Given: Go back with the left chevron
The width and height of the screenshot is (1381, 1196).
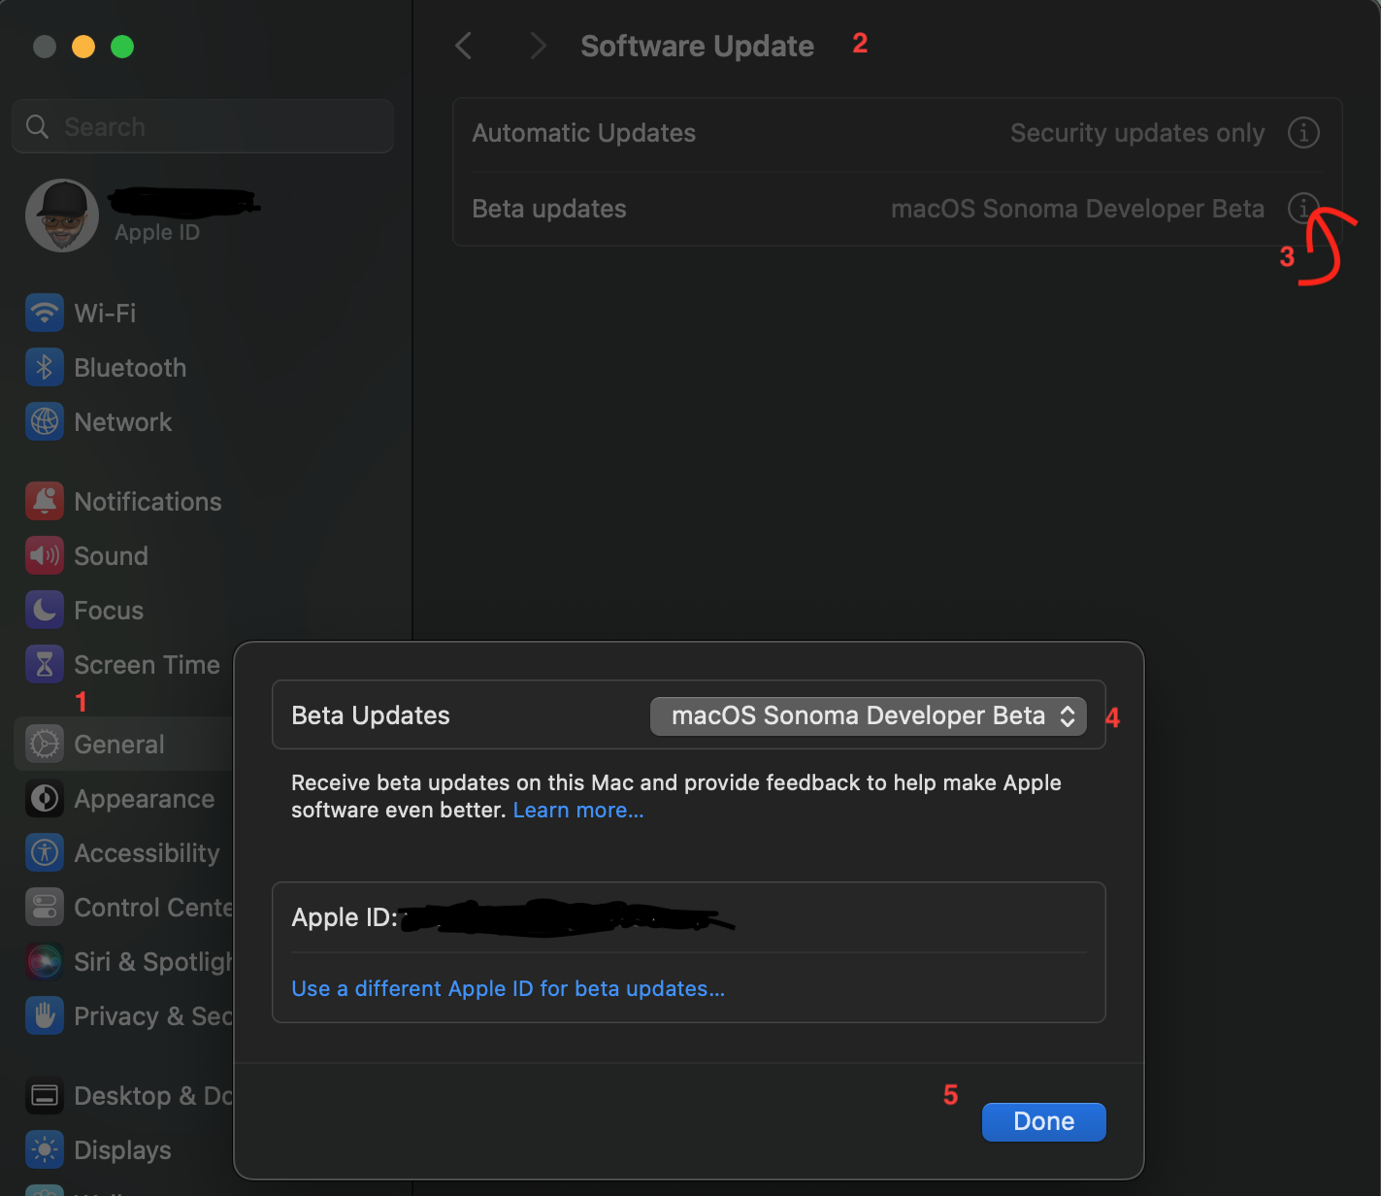Looking at the screenshot, I should tap(464, 45).
